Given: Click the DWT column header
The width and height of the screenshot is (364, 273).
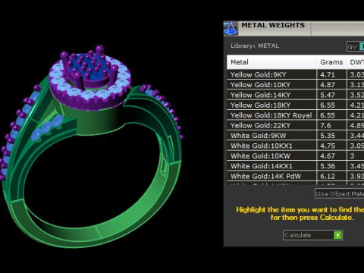Looking at the screenshot, I should tap(356, 62).
